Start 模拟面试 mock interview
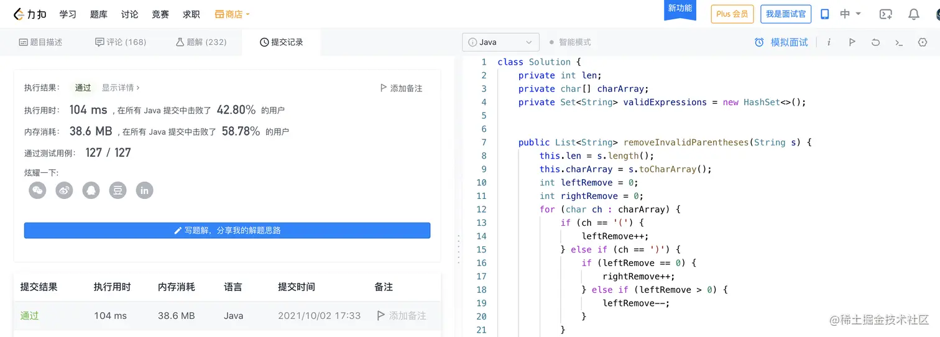The width and height of the screenshot is (940, 337). [x=781, y=42]
